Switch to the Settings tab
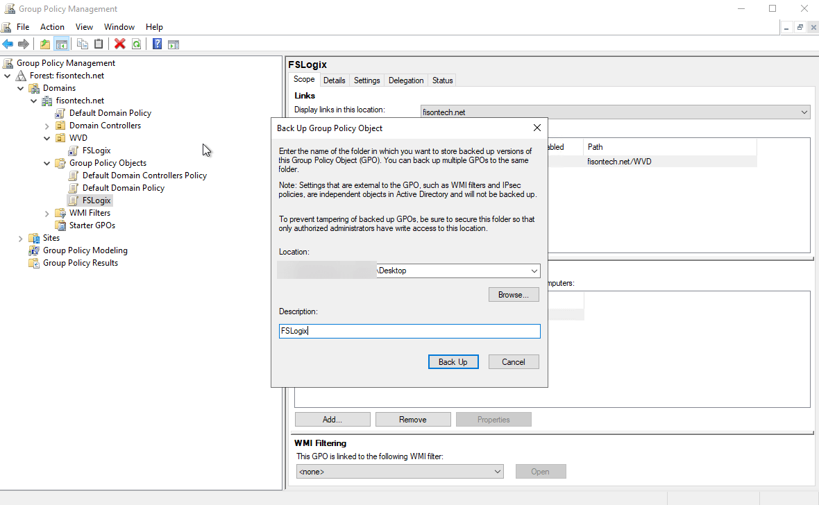Image resolution: width=819 pixels, height=505 pixels. tap(366, 80)
